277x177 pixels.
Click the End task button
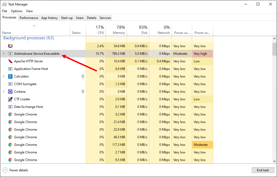pos(263,170)
